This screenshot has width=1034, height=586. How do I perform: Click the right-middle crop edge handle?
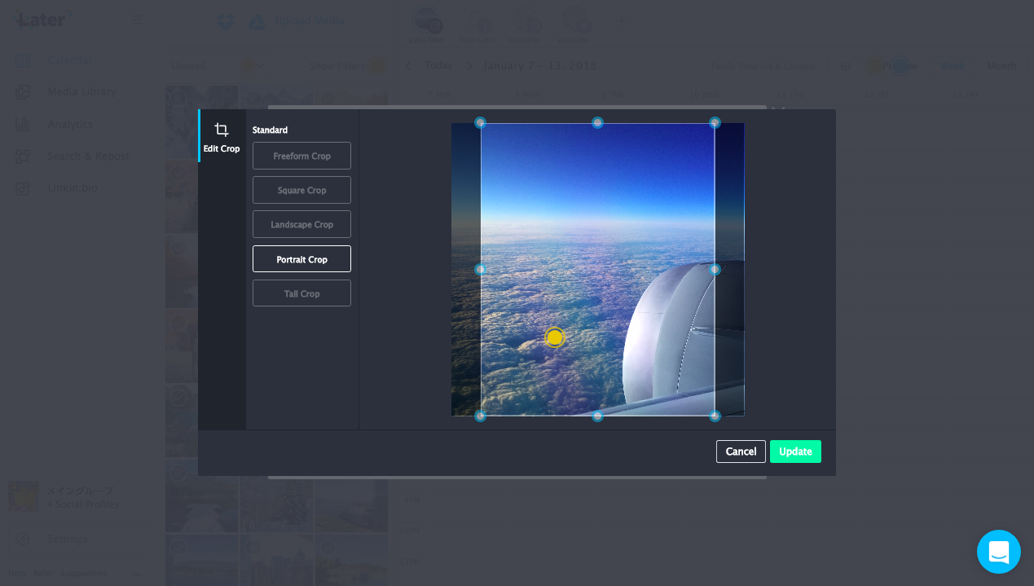click(715, 269)
